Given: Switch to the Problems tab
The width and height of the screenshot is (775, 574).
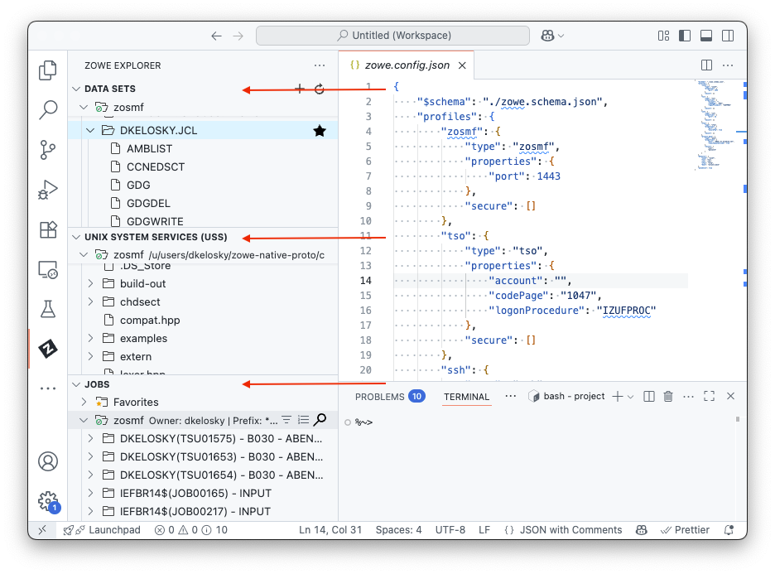Looking at the screenshot, I should [390, 397].
